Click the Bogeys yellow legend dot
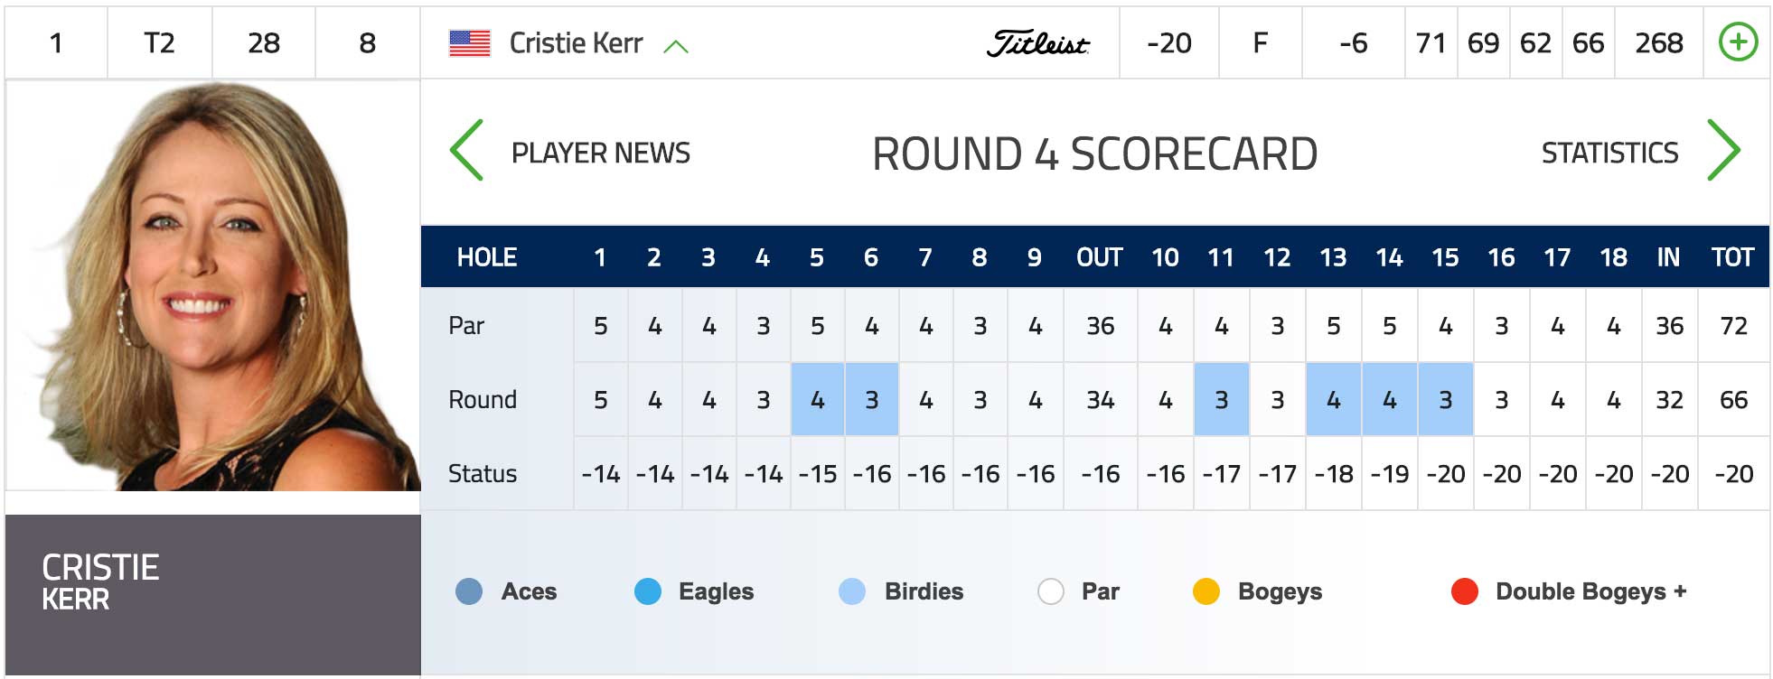The width and height of the screenshot is (1773, 679). [x=1206, y=591]
